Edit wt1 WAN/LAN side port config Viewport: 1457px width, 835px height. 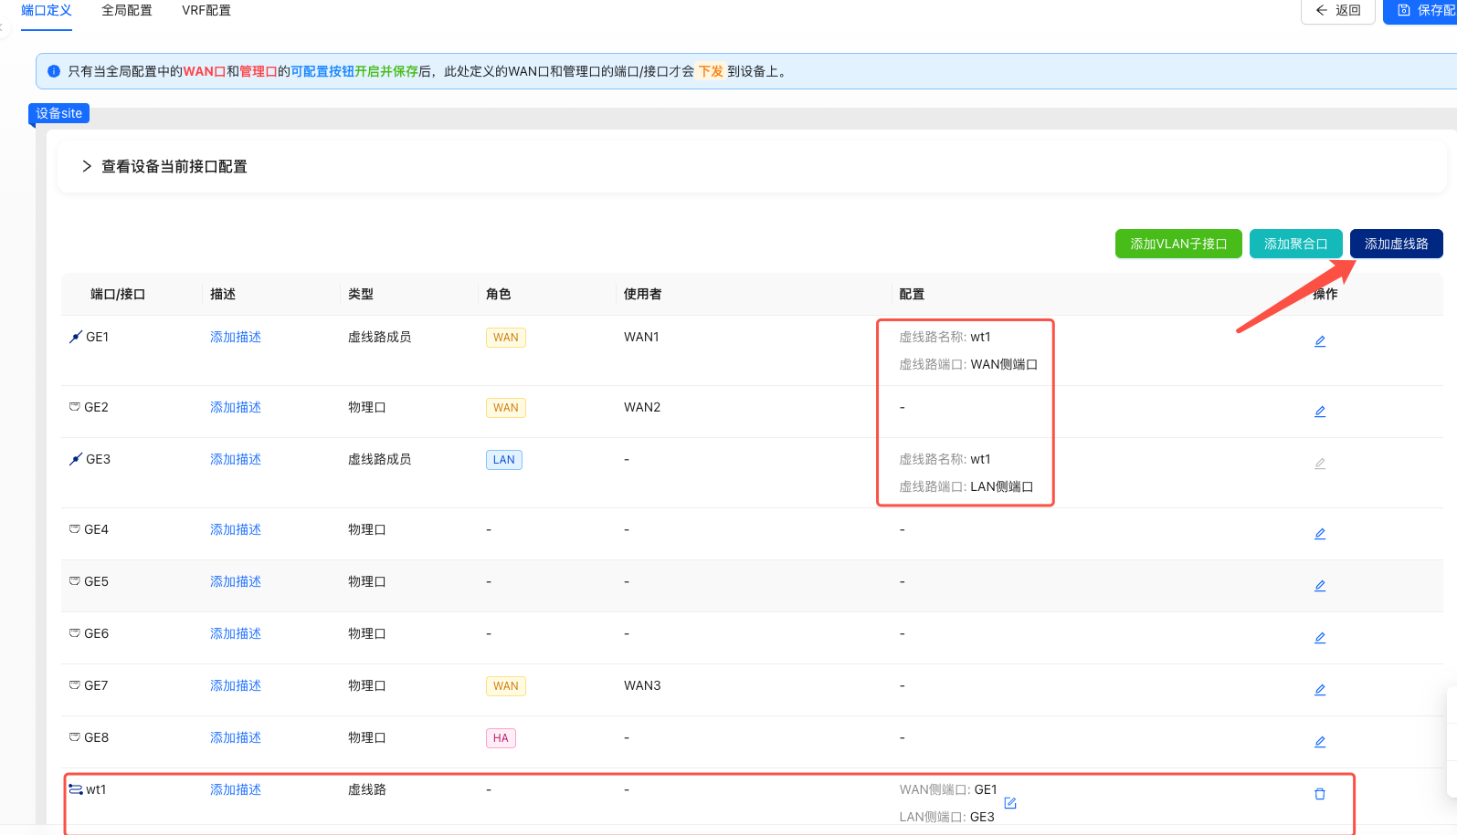(x=1009, y=803)
